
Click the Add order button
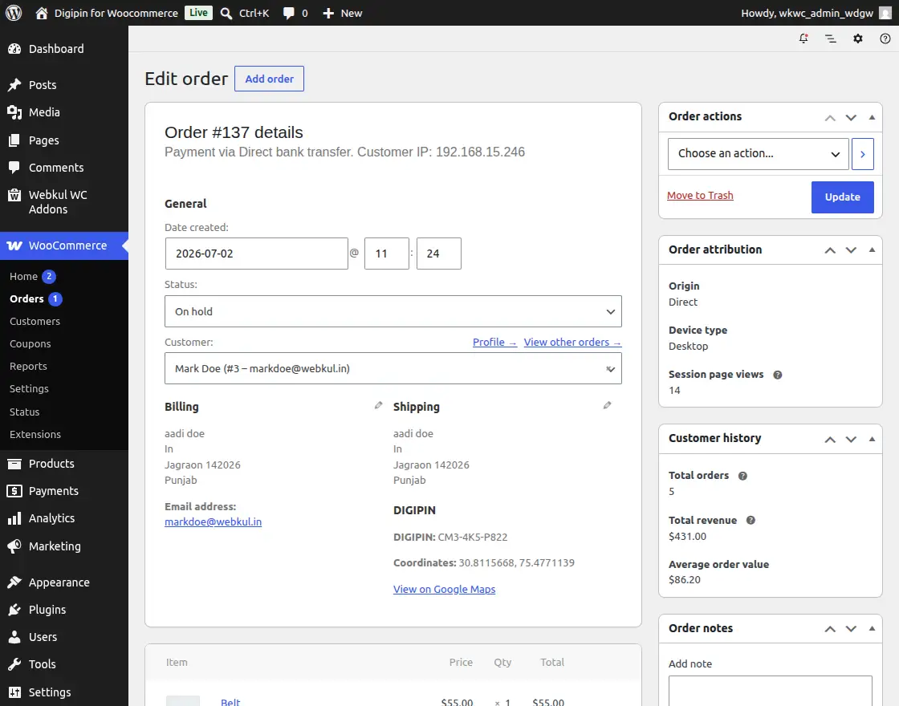click(269, 79)
